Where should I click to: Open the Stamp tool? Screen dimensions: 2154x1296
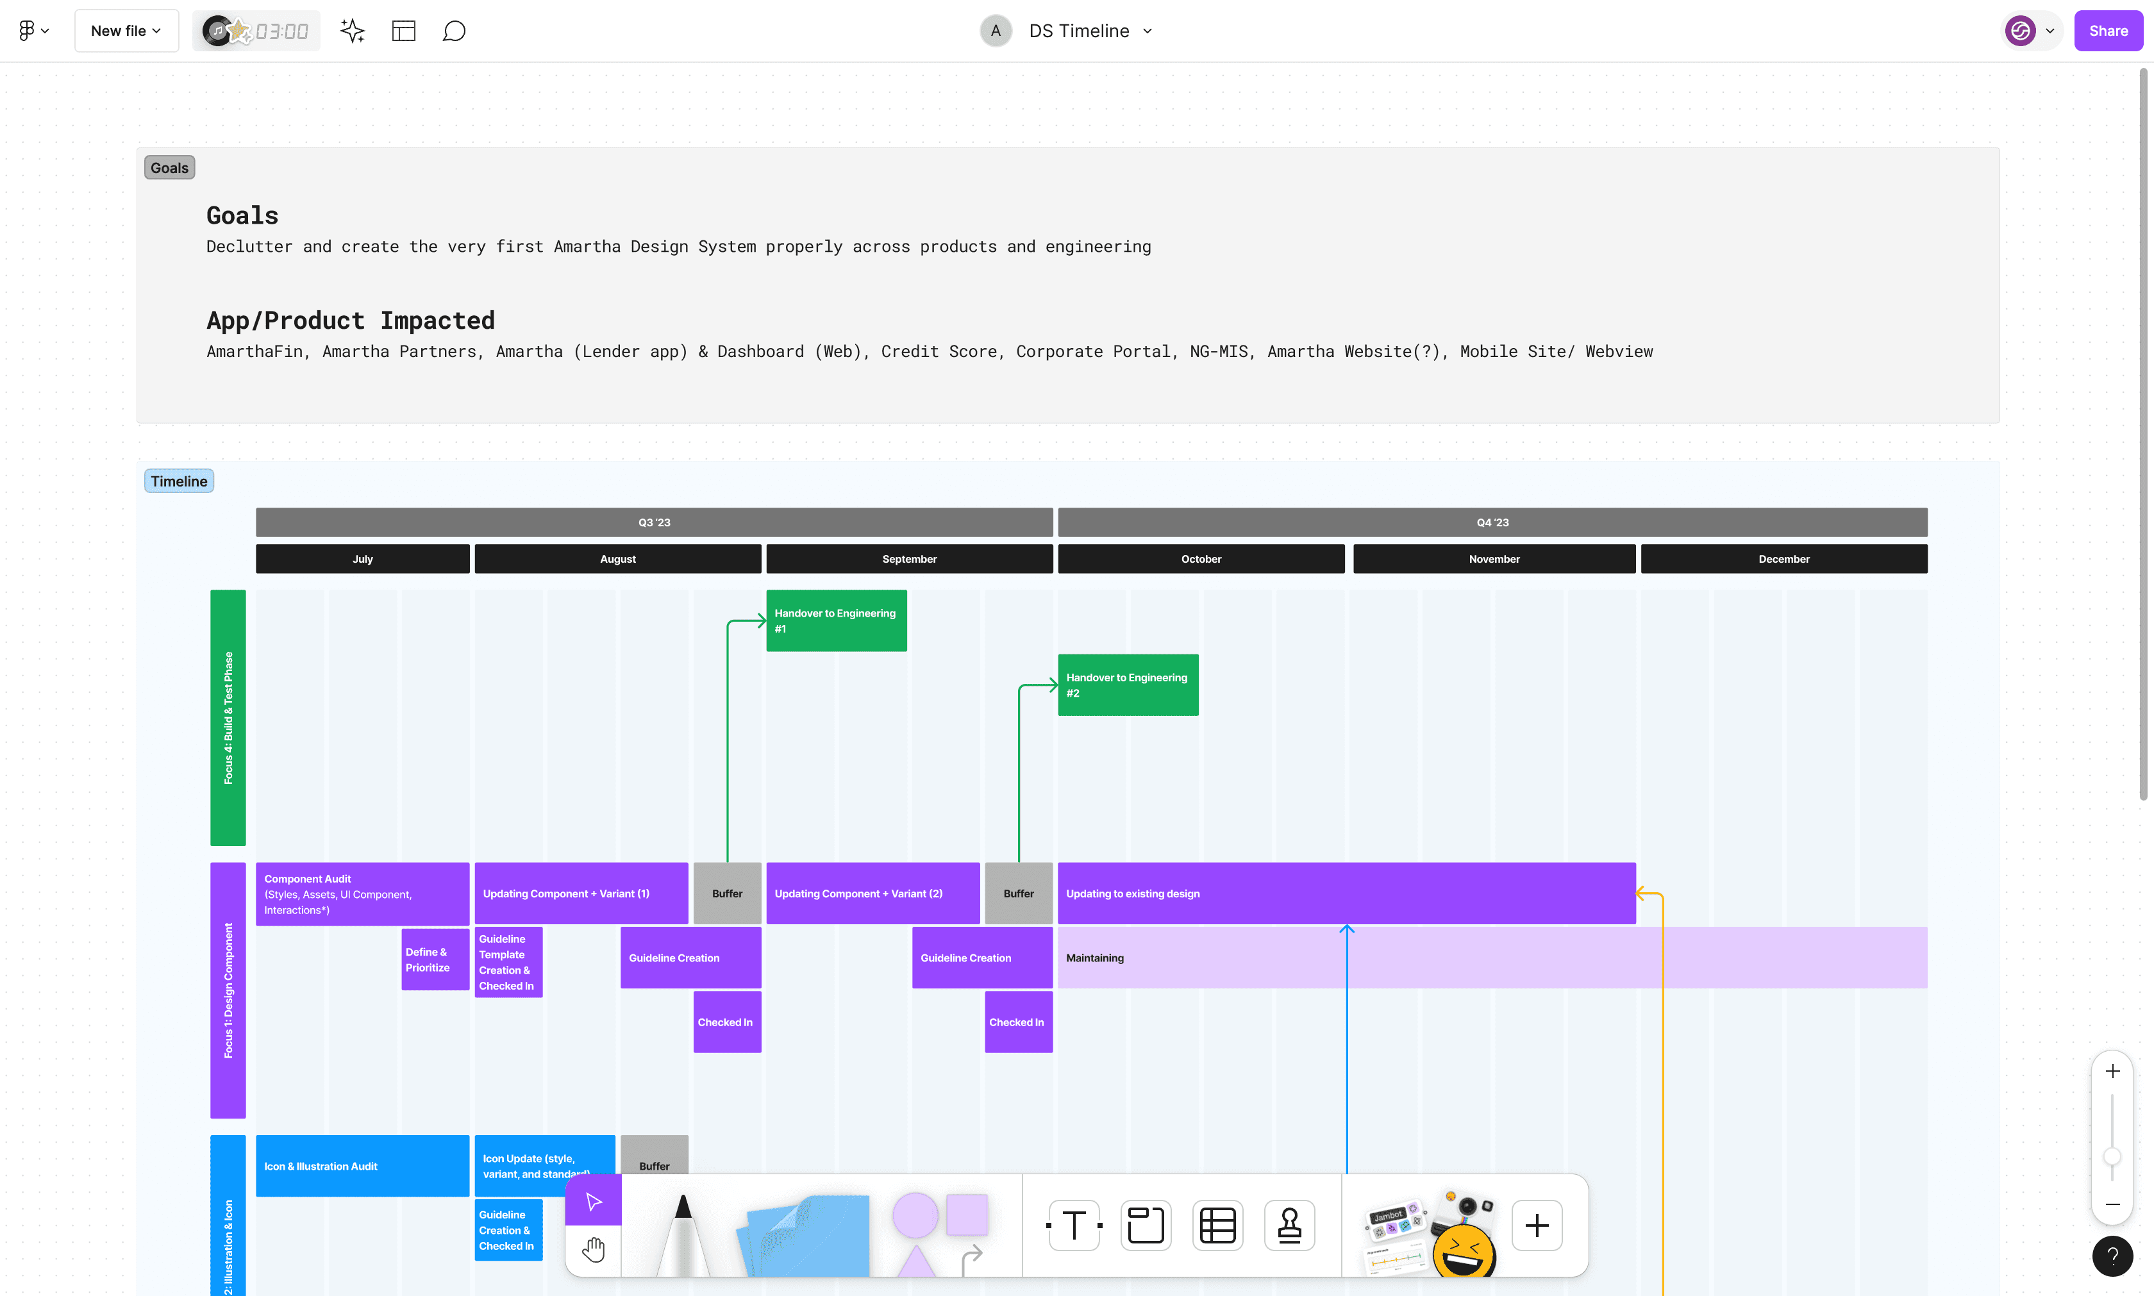tap(1289, 1225)
